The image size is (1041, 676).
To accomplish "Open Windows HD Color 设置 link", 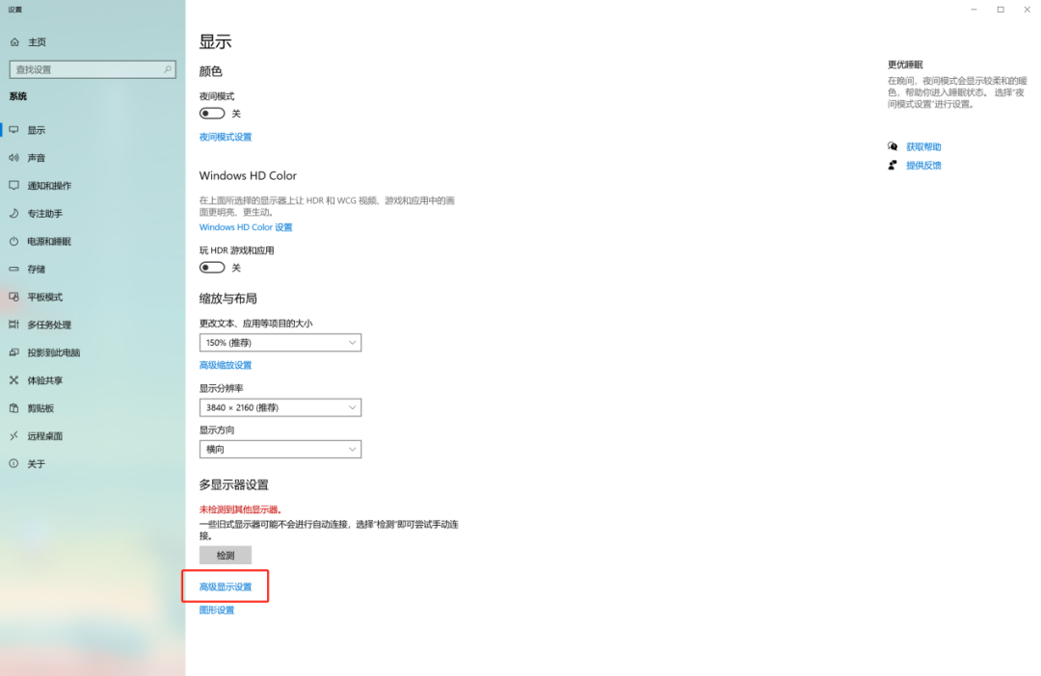I will (x=246, y=227).
